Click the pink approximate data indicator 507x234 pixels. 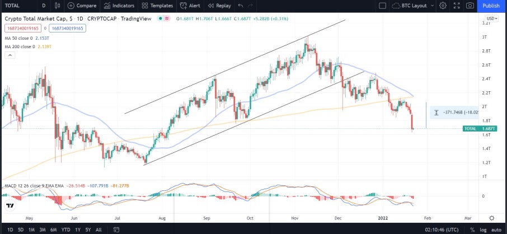click(167, 19)
